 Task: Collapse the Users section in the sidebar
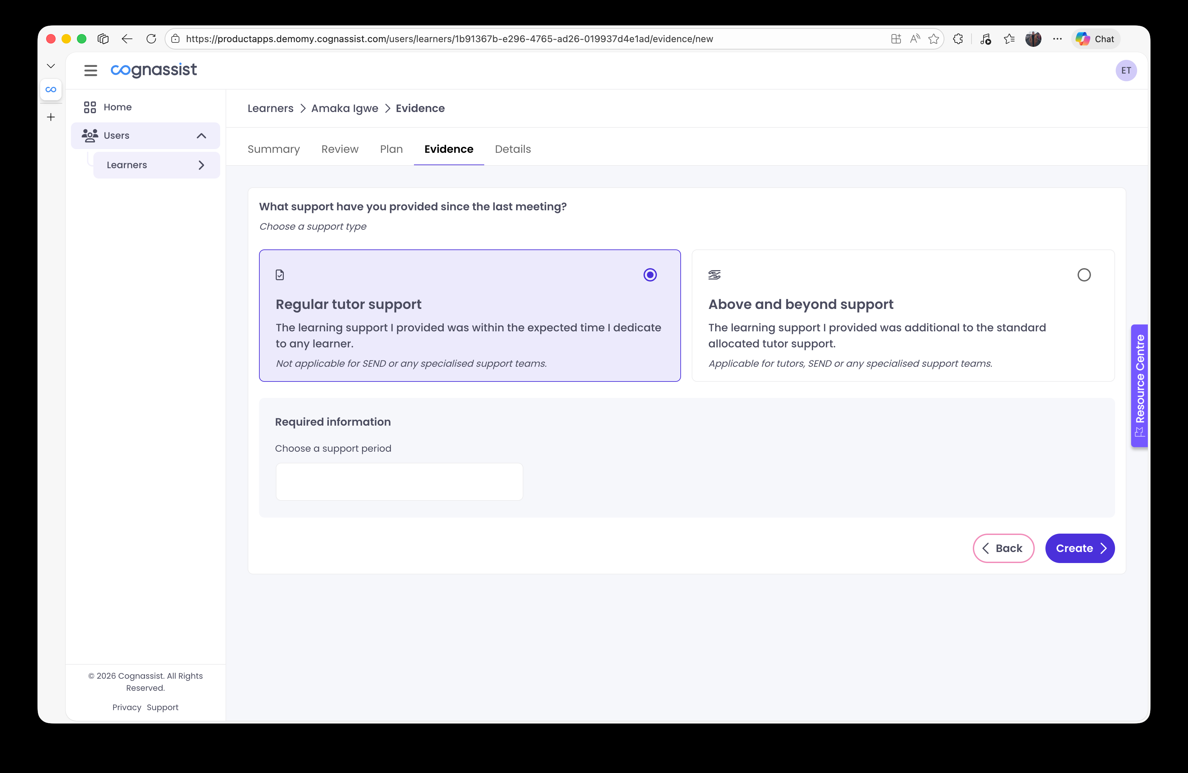point(202,135)
